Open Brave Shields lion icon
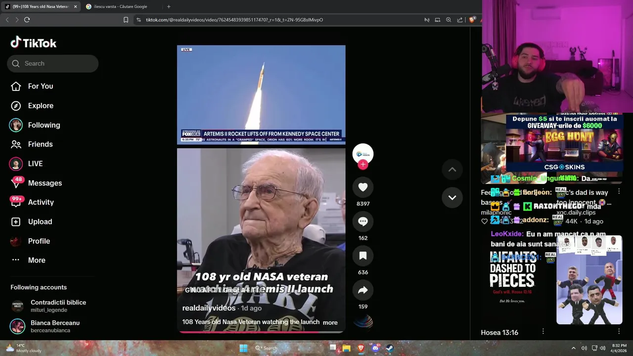Screen dimensions: 633x356 coord(472,20)
